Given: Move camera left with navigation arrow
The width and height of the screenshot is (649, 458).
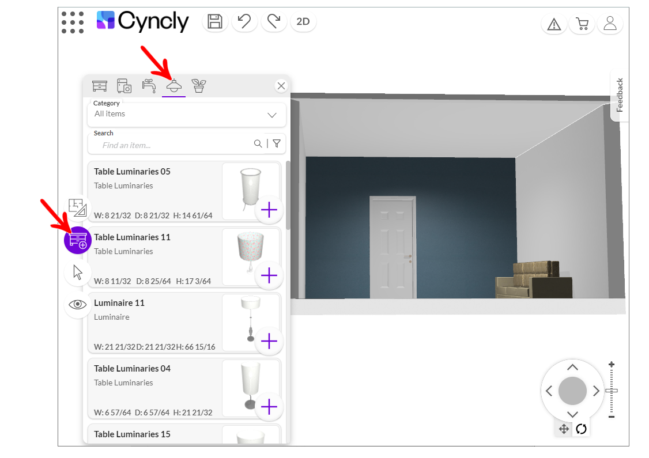Looking at the screenshot, I should [x=549, y=391].
